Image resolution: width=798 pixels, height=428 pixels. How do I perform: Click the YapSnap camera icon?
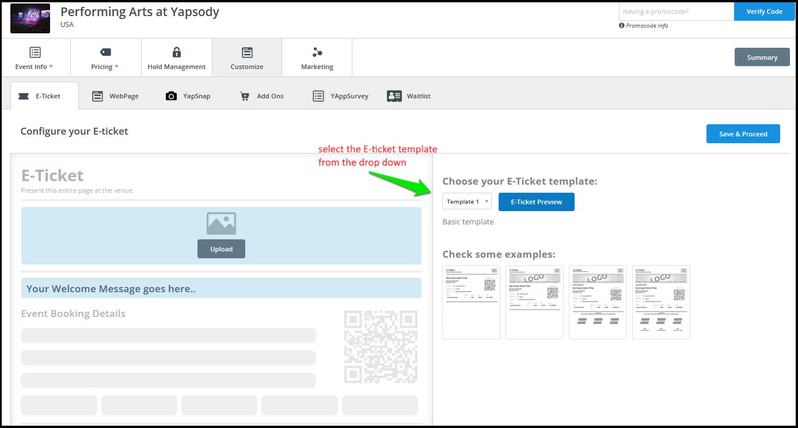click(x=171, y=96)
